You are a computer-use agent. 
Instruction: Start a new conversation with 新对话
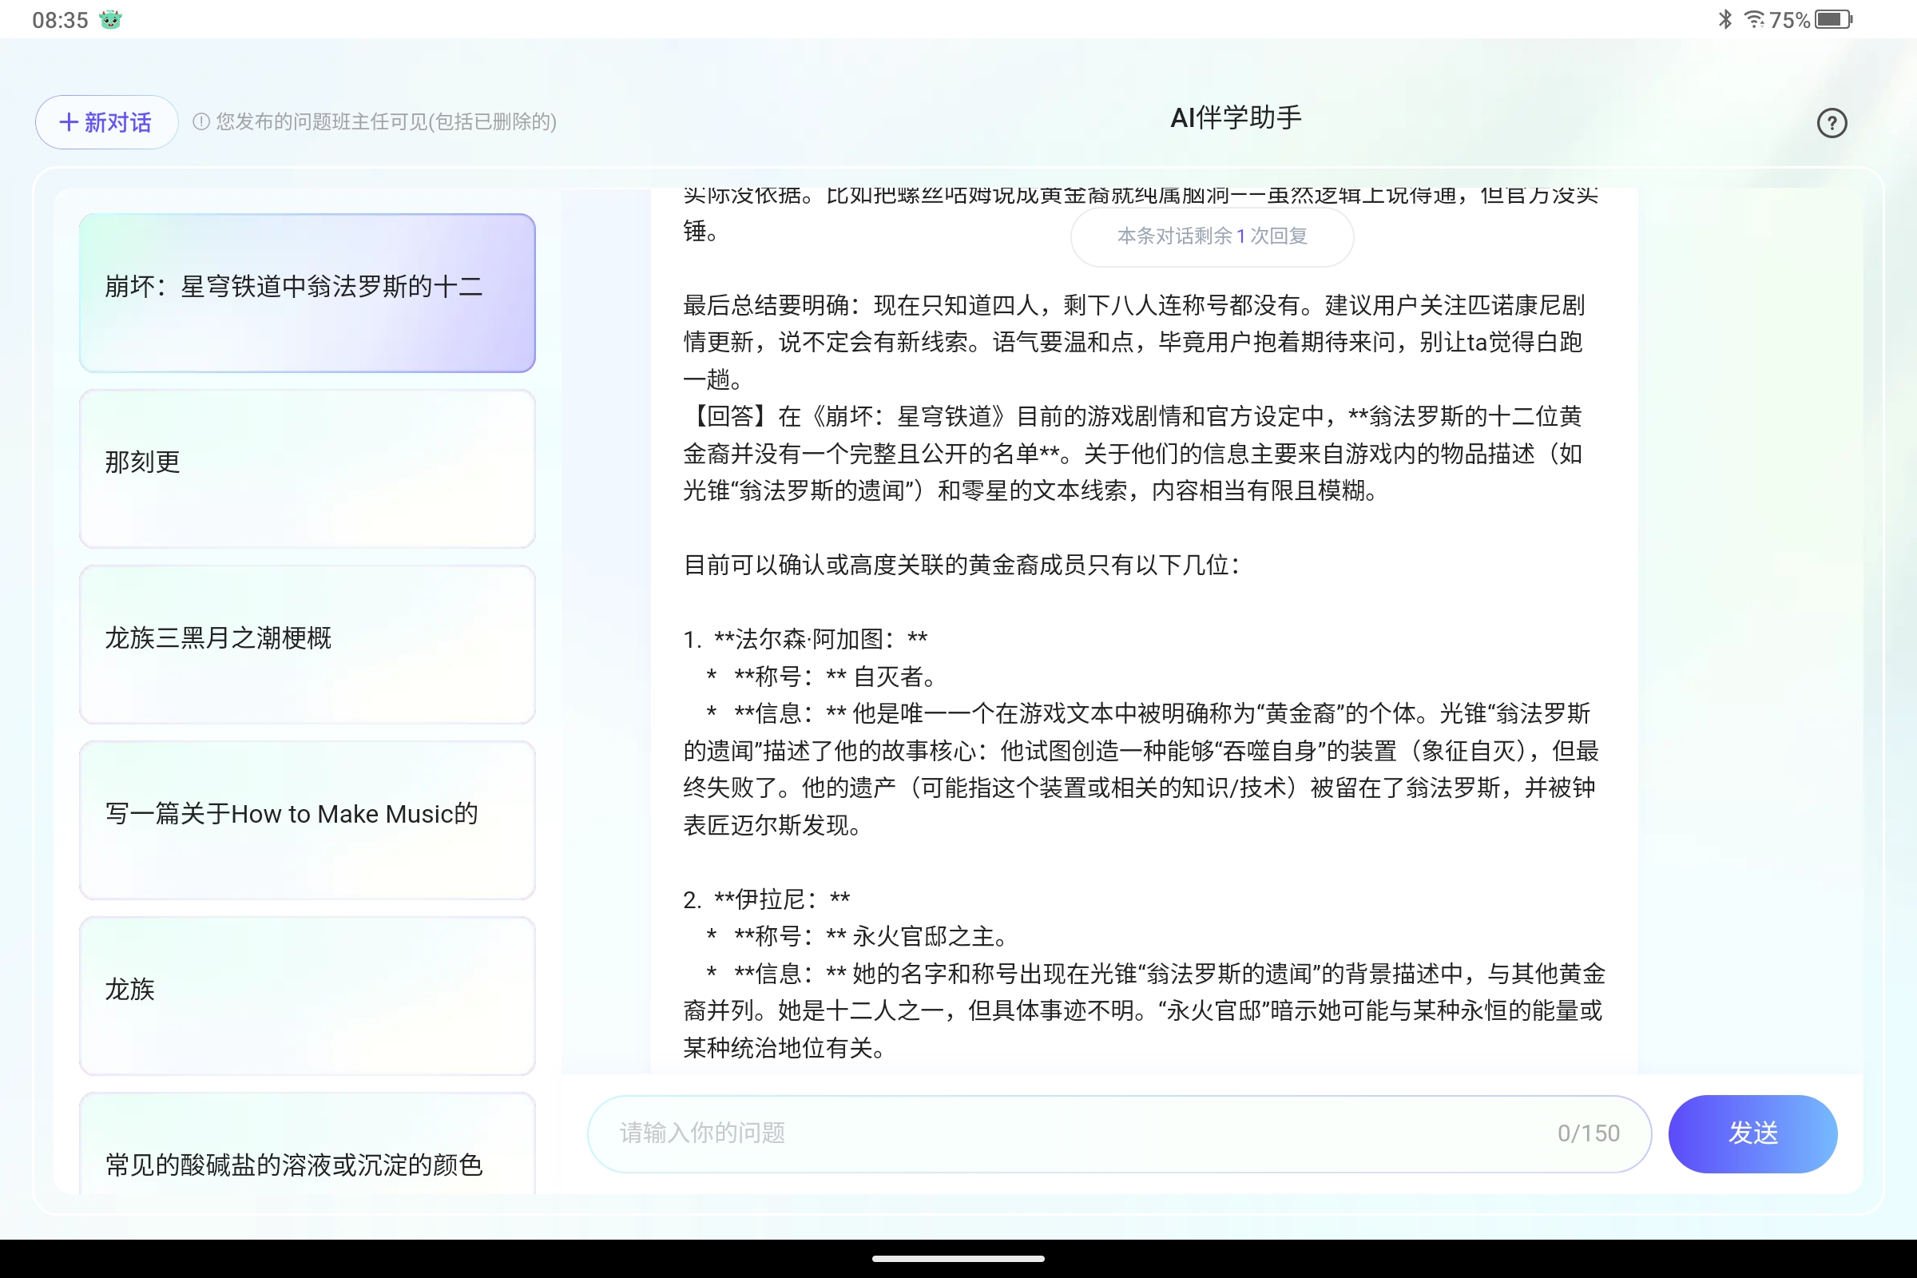click(106, 122)
